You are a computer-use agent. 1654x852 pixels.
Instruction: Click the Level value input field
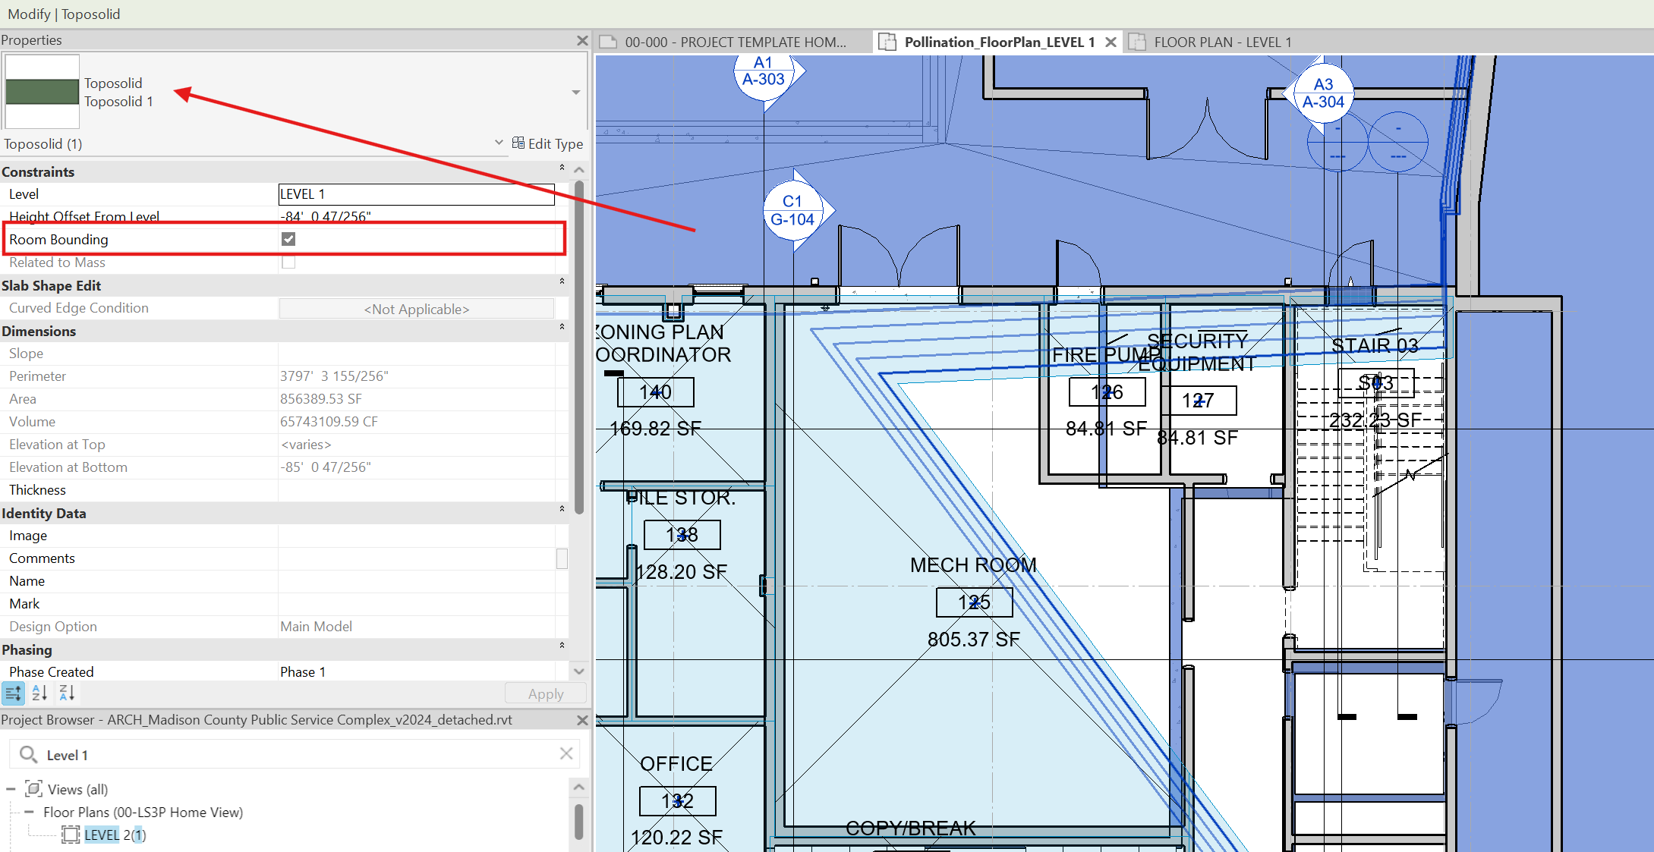[416, 194]
